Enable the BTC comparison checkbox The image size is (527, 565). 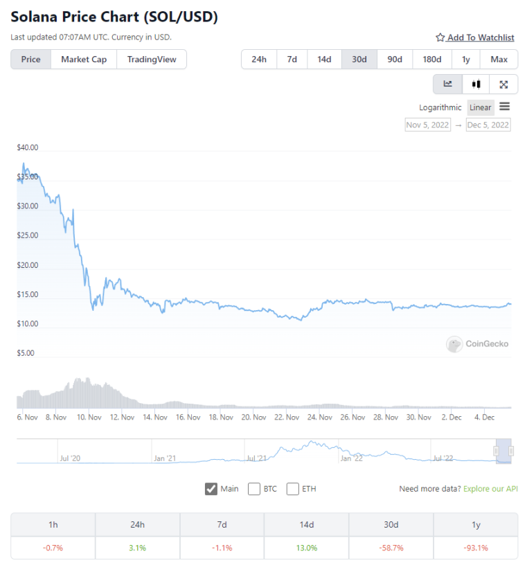tap(254, 489)
